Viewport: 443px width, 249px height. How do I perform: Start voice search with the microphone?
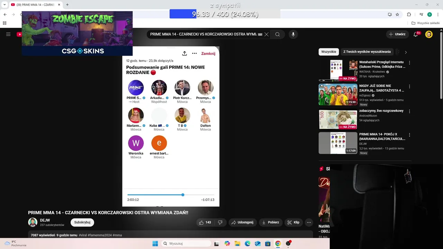coord(293,34)
